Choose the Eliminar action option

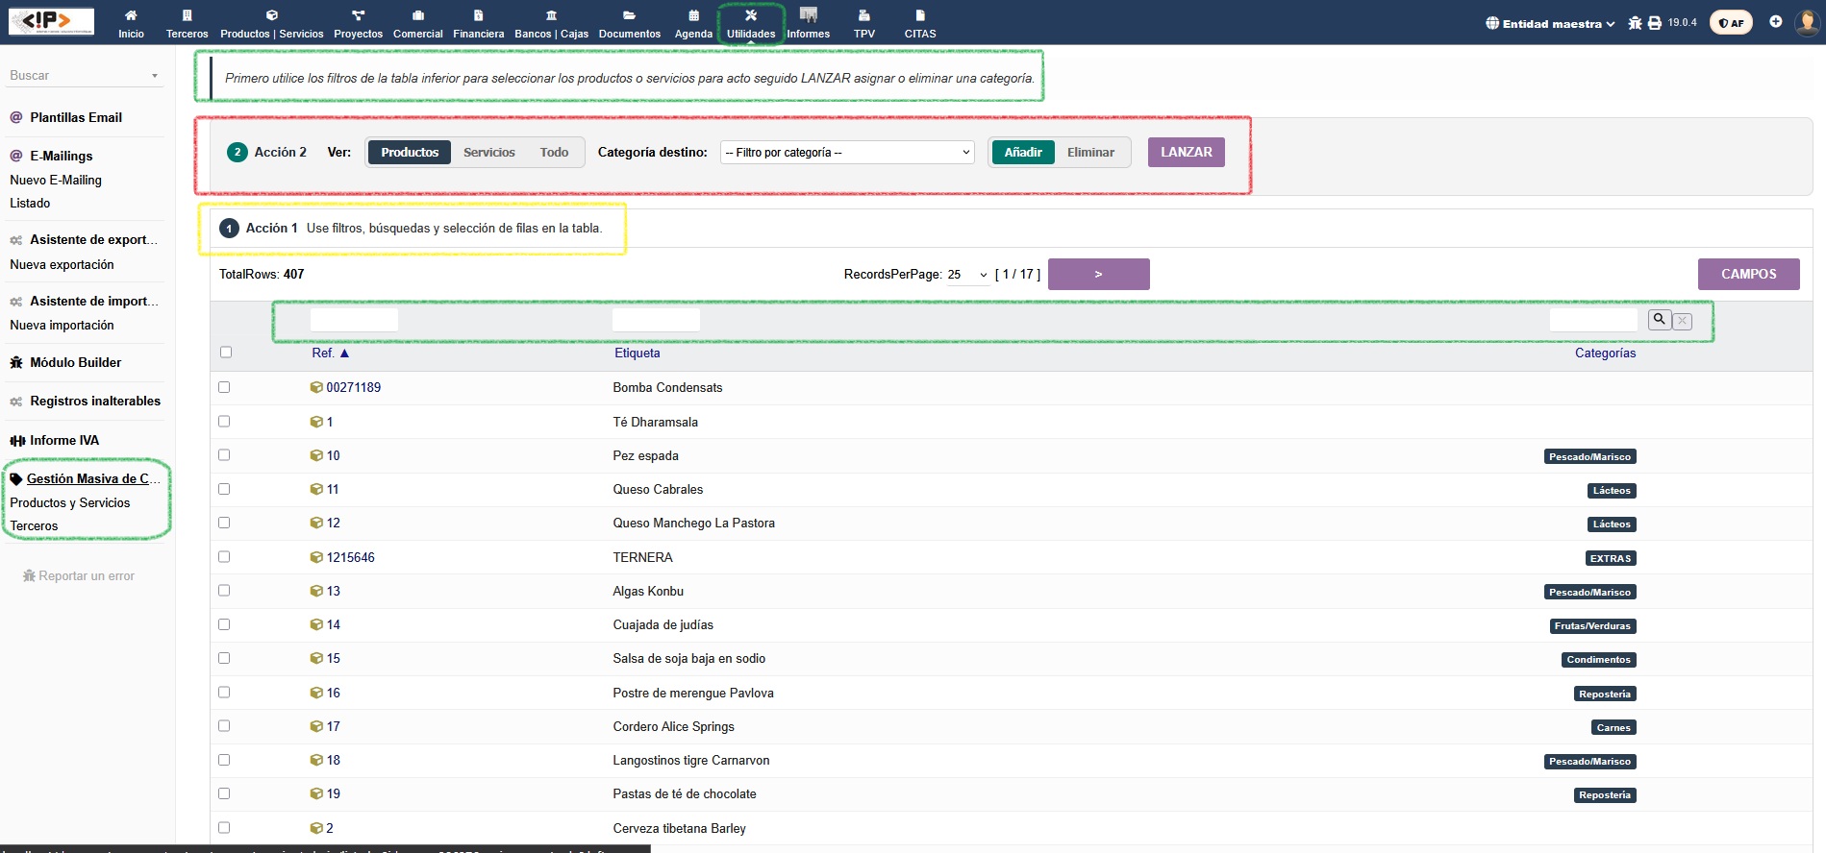tap(1090, 152)
